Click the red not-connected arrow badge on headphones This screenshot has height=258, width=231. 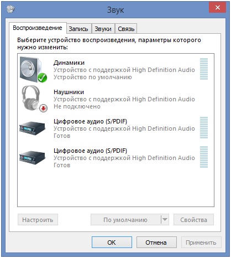43,109
